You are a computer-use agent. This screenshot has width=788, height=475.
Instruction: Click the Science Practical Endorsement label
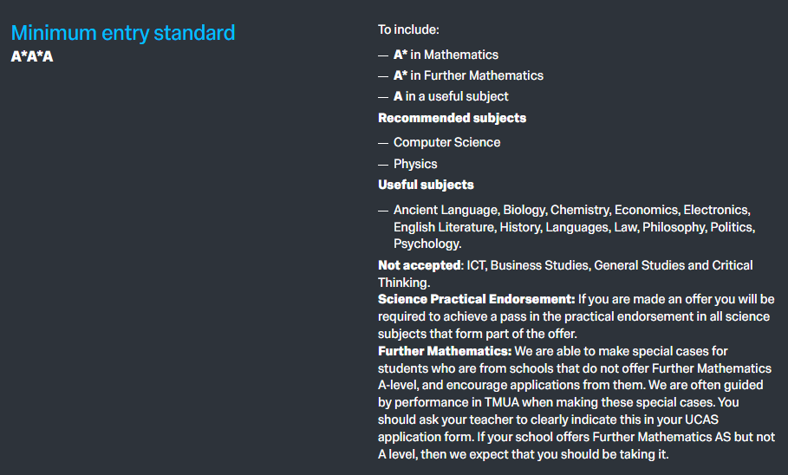(477, 300)
